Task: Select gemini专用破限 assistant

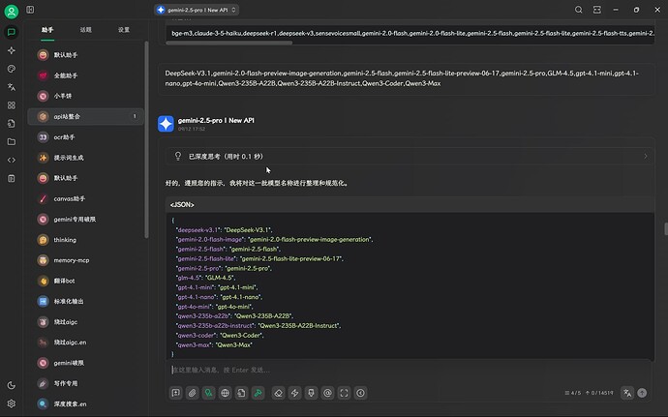Action: click(85, 220)
